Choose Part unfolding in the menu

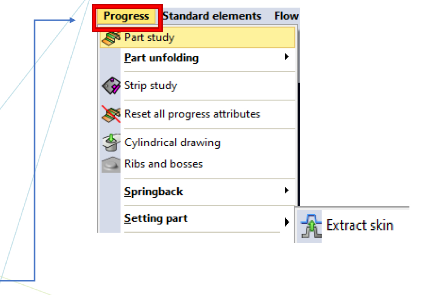pos(161,58)
